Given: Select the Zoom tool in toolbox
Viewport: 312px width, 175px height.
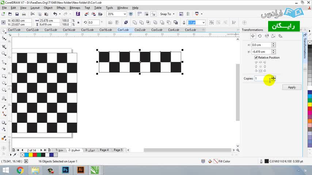Looking at the screenshot, I should (4, 54).
